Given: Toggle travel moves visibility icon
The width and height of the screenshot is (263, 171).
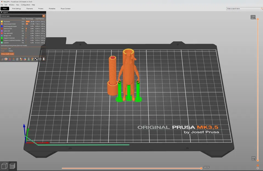Looking at the screenshot, I should coord(2,59).
